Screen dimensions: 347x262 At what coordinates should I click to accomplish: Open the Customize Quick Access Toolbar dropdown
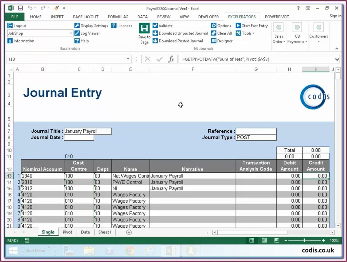click(x=64, y=8)
